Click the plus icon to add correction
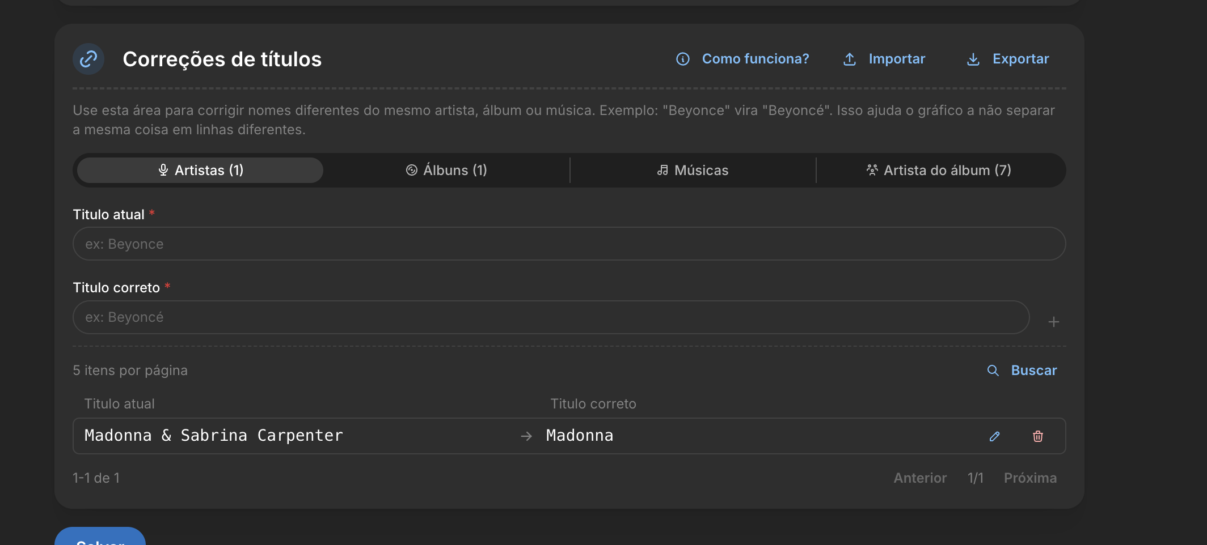The height and width of the screenshot is (545, 1207). pos(1054,322)
